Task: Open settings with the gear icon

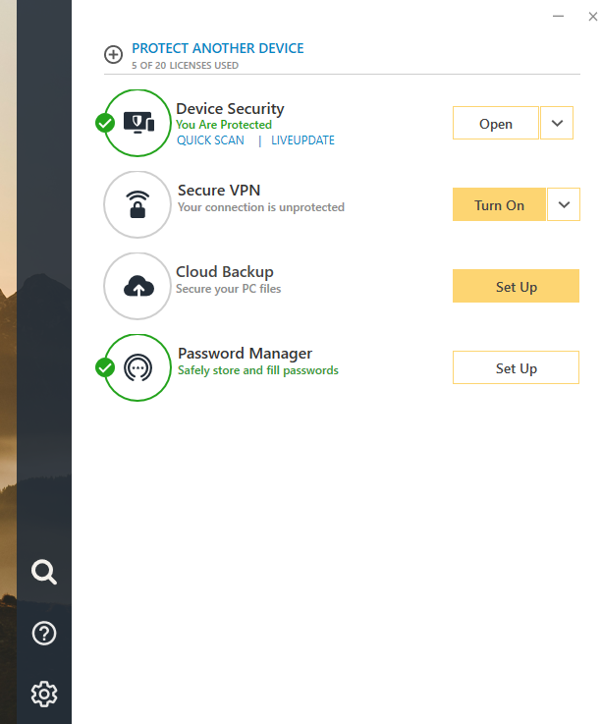Action: pos(44,694)
